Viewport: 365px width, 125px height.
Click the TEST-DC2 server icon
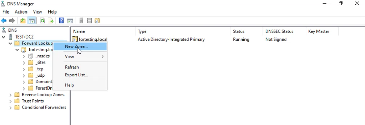coord(10,36)
